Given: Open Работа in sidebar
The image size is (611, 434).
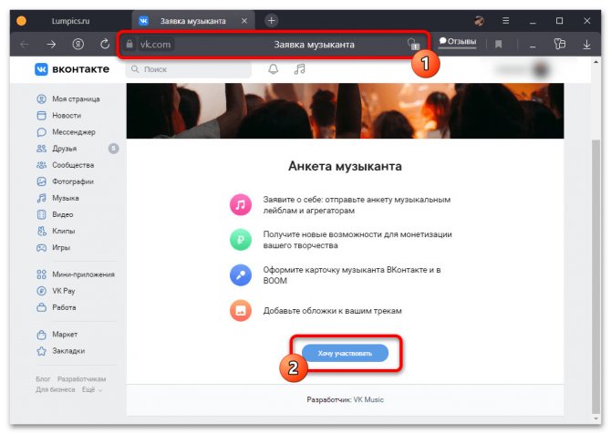Looking at the screenshot, I should click(57, 307).
